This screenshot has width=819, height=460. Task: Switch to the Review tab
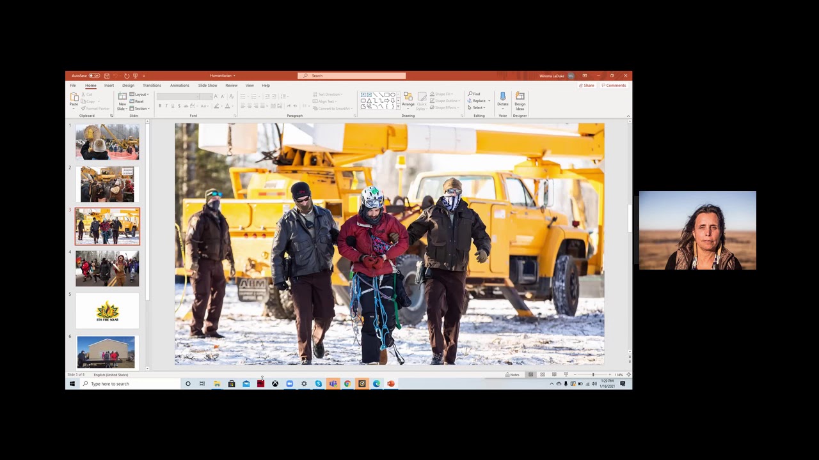click(231, 86)
